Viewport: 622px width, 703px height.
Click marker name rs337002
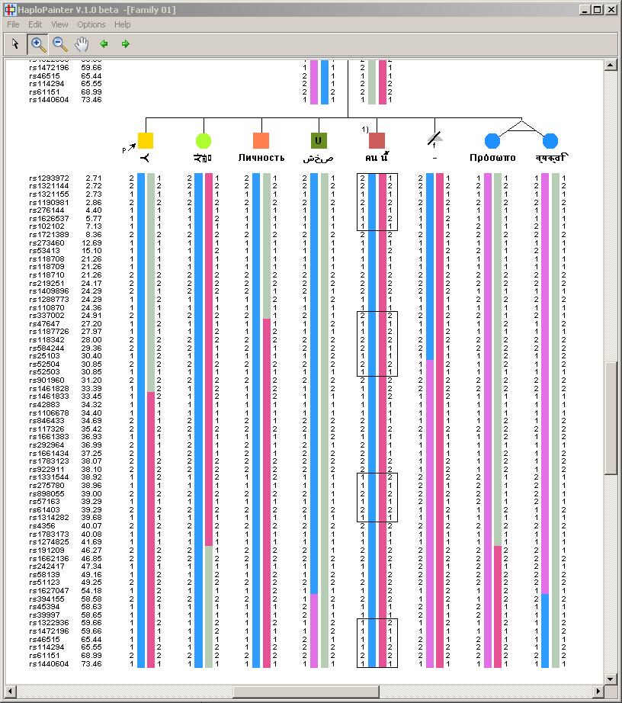tap(46, 316)
